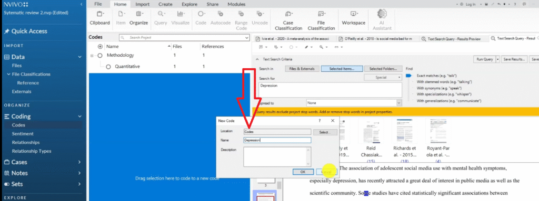The width and height of the screenshot is (539, 201).
Task: Click the Uncode ribbon button
Action: tap(260, 18)
